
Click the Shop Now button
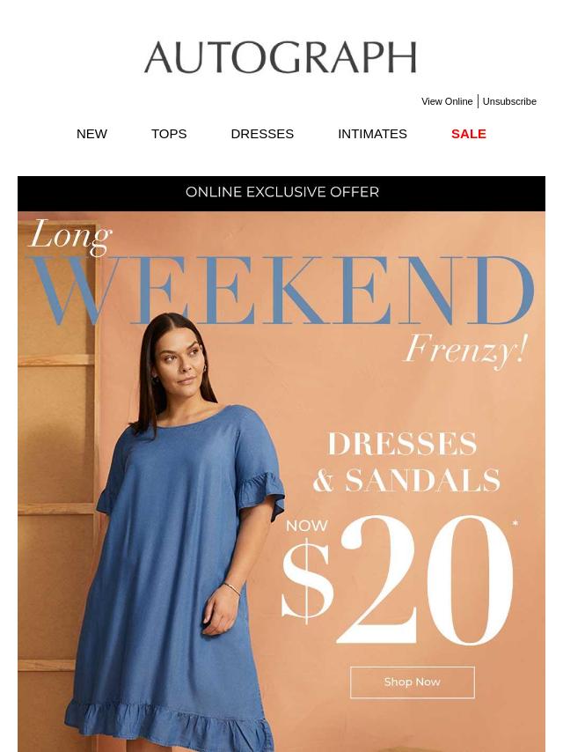412,682
